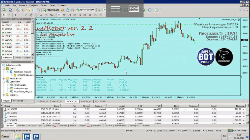Expand the Скрипты tree node
250x140 pixels.
[3, 95]
